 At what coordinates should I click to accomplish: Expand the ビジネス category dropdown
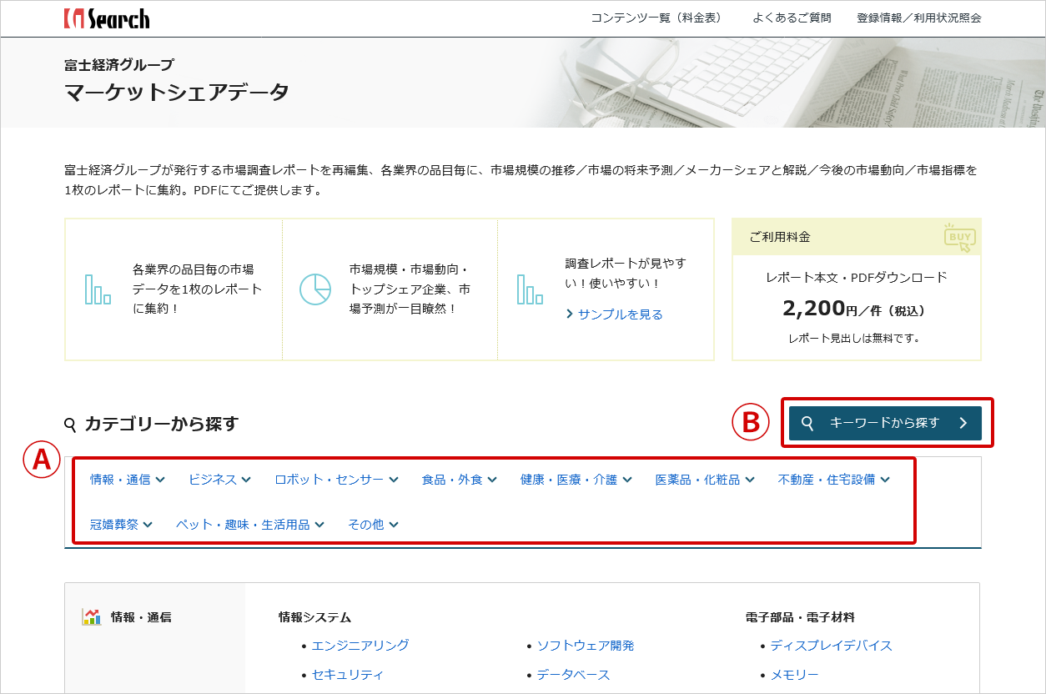click(219, 480)
